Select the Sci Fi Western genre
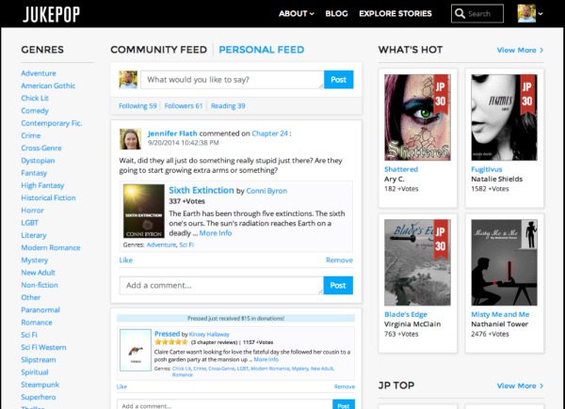This screenshot has height=409, width=565. point(43,347)
